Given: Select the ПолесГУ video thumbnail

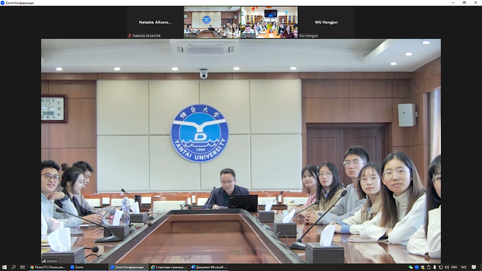Looking at the screenshot, I should (269, 22).
